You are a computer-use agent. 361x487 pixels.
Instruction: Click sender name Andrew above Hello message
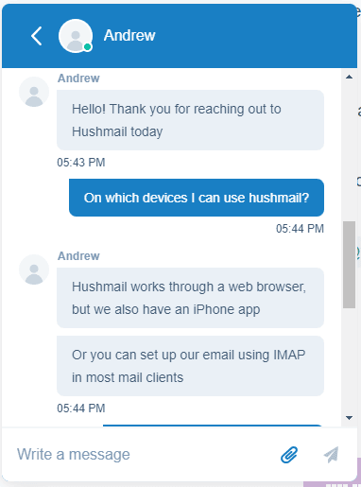click(x=78, y=78)
